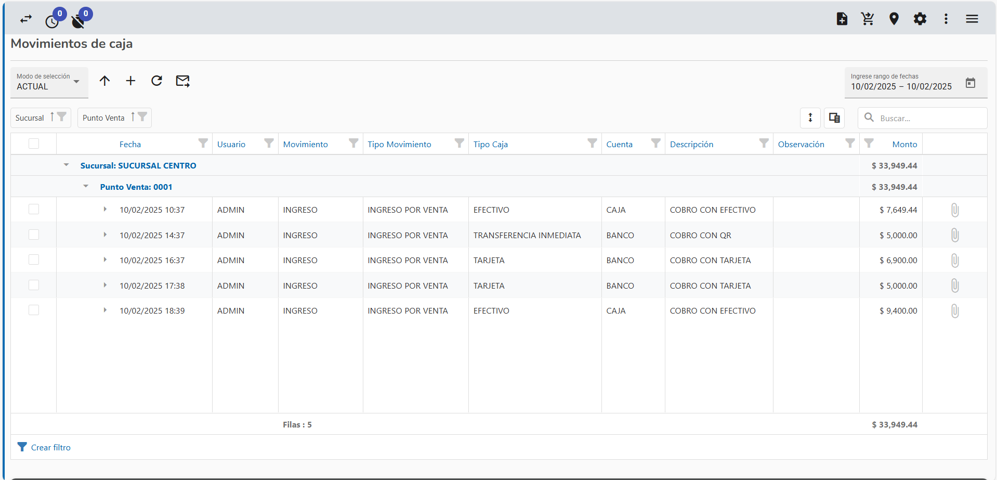
Task: Click the send mail icon
Action: coord(182,81)
